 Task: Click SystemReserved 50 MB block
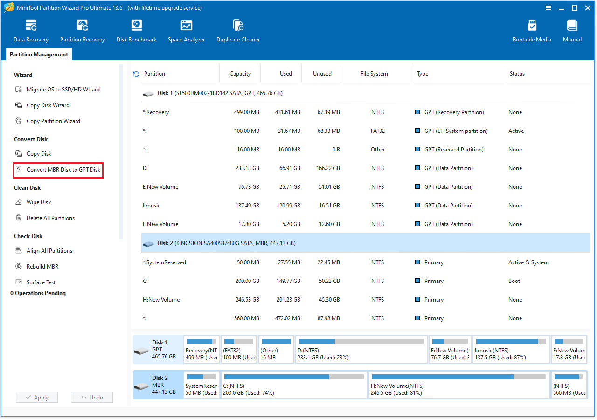coord(201,385)
